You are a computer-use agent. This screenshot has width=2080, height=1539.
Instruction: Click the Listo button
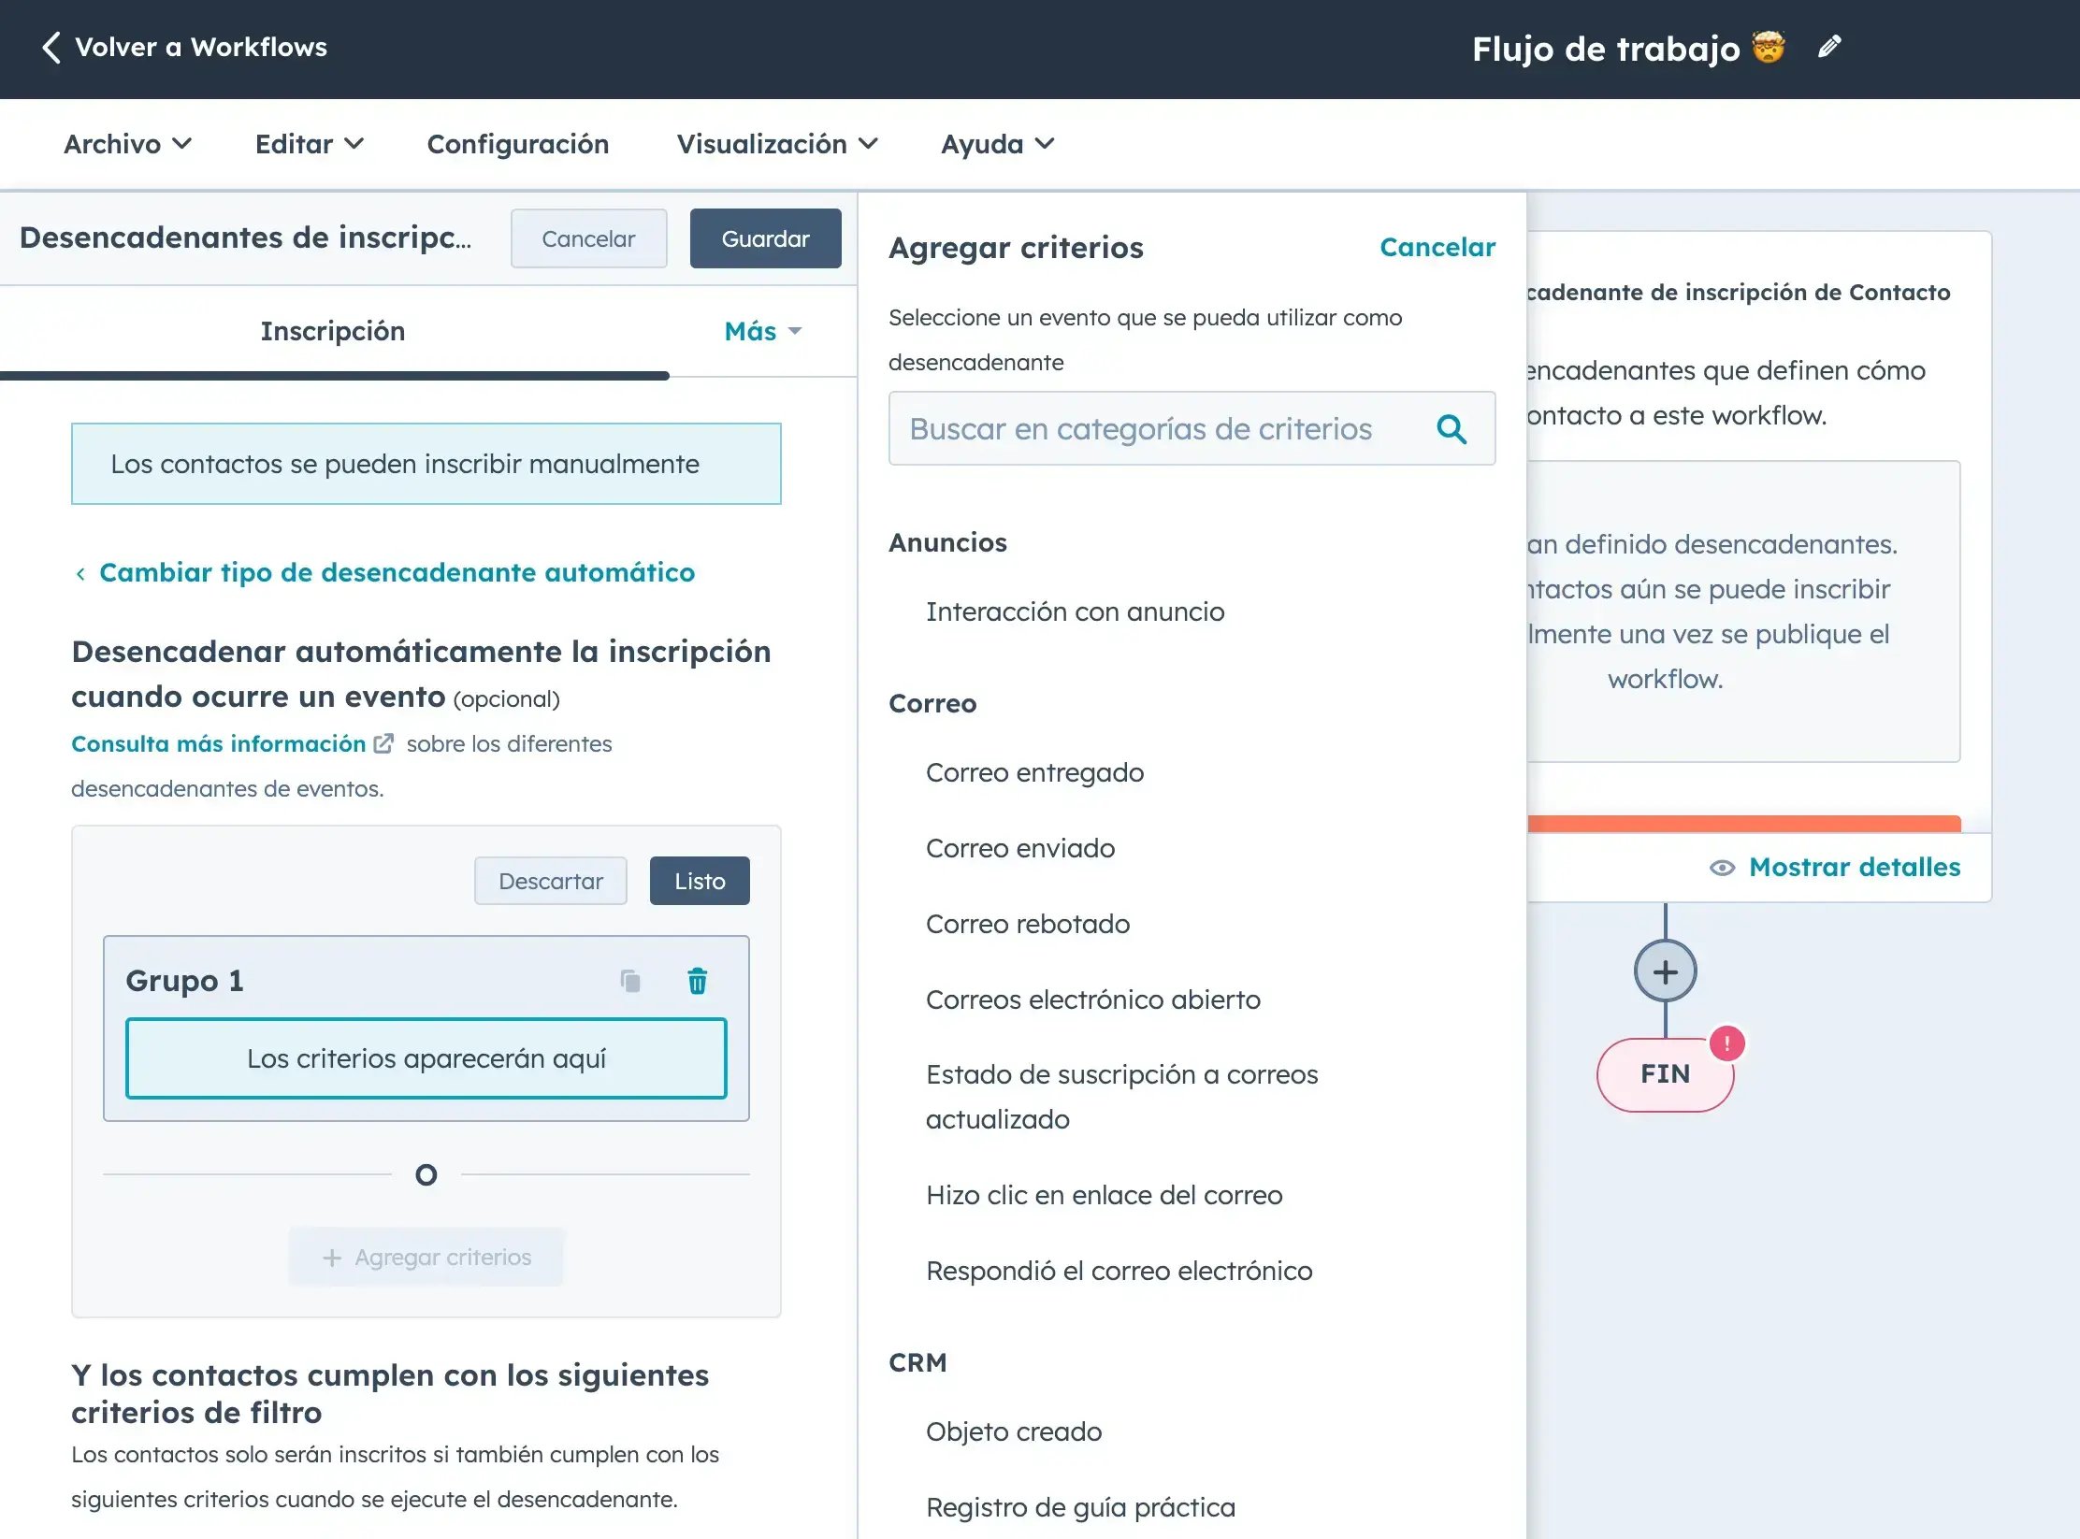700,881
